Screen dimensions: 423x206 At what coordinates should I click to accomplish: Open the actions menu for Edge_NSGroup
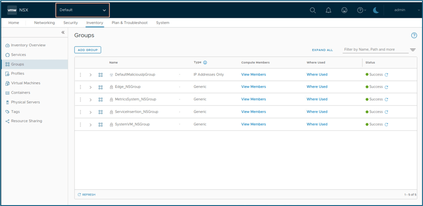[x=81, y=87]
